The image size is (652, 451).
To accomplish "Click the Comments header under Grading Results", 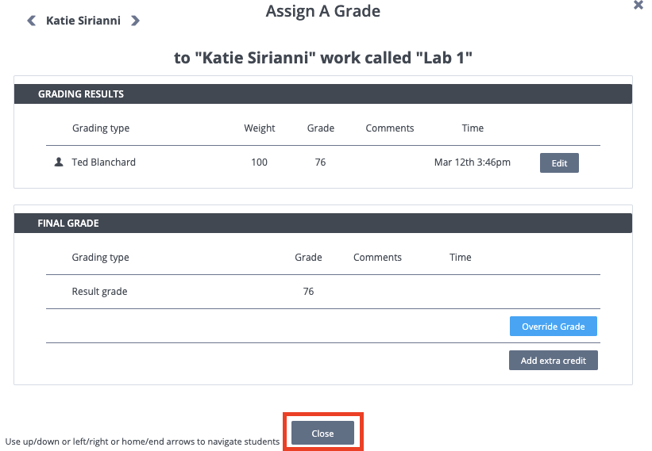I will pos(390,128).
